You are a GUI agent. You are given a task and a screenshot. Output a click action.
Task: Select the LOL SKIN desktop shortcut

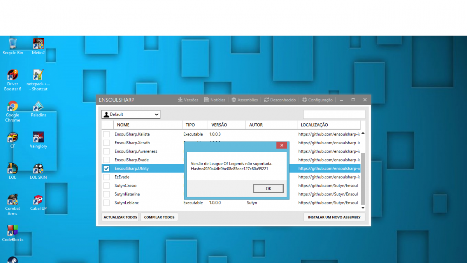click(x=38, y=171)
